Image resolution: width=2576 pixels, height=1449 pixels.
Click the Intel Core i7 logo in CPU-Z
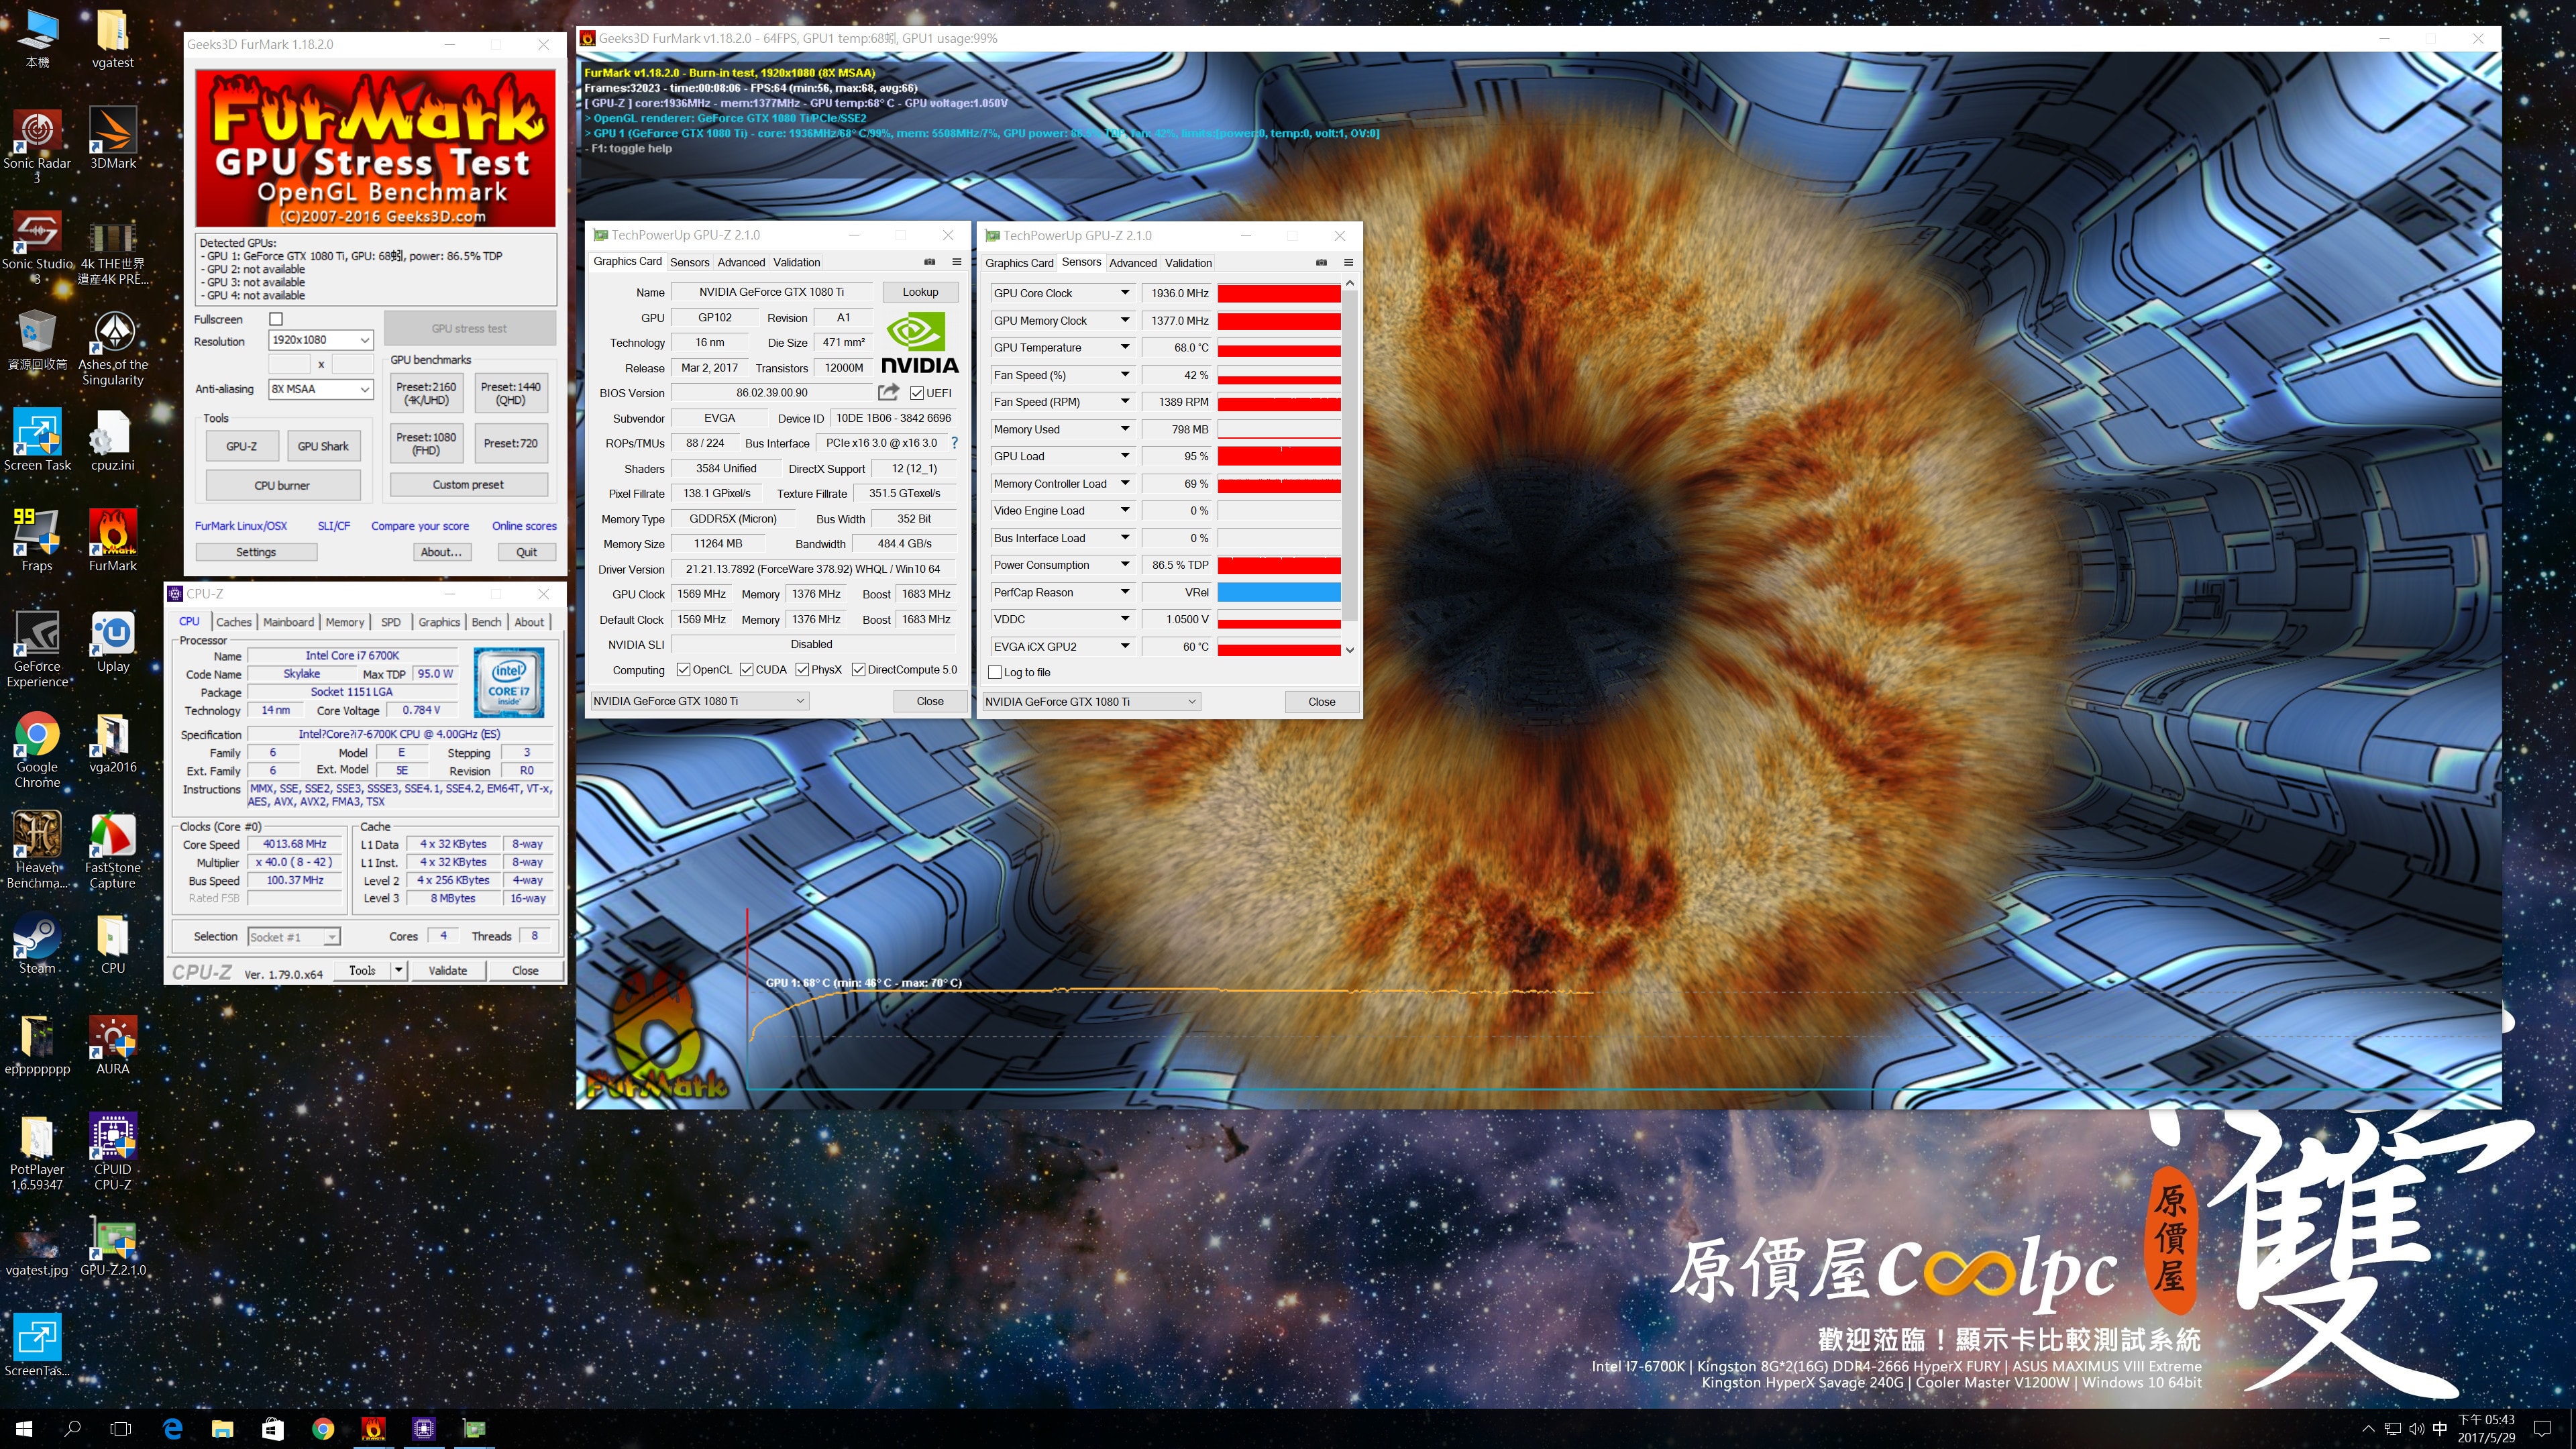(x=509, y=682)
